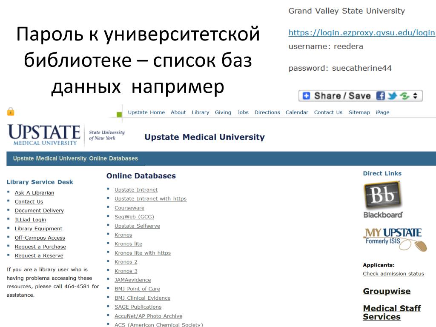
Task: Open the Kronos 3 link
Action: point(126,271)
